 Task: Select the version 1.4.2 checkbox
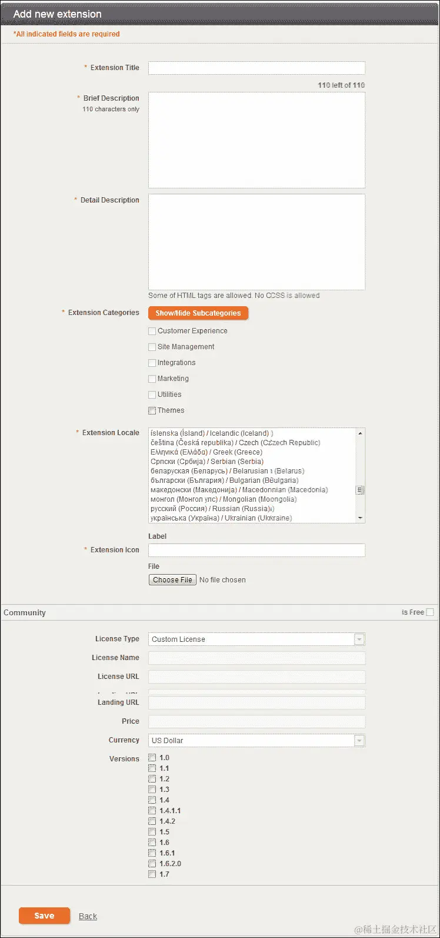click(152, 821)
